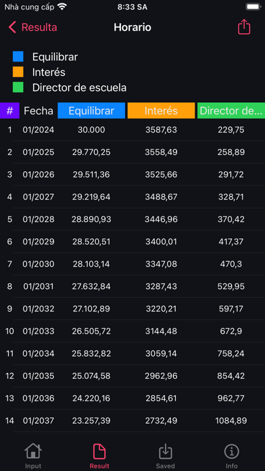The image size is (265, 471).
Task: Select date 01/2025
Action: [x=39, y=152]
